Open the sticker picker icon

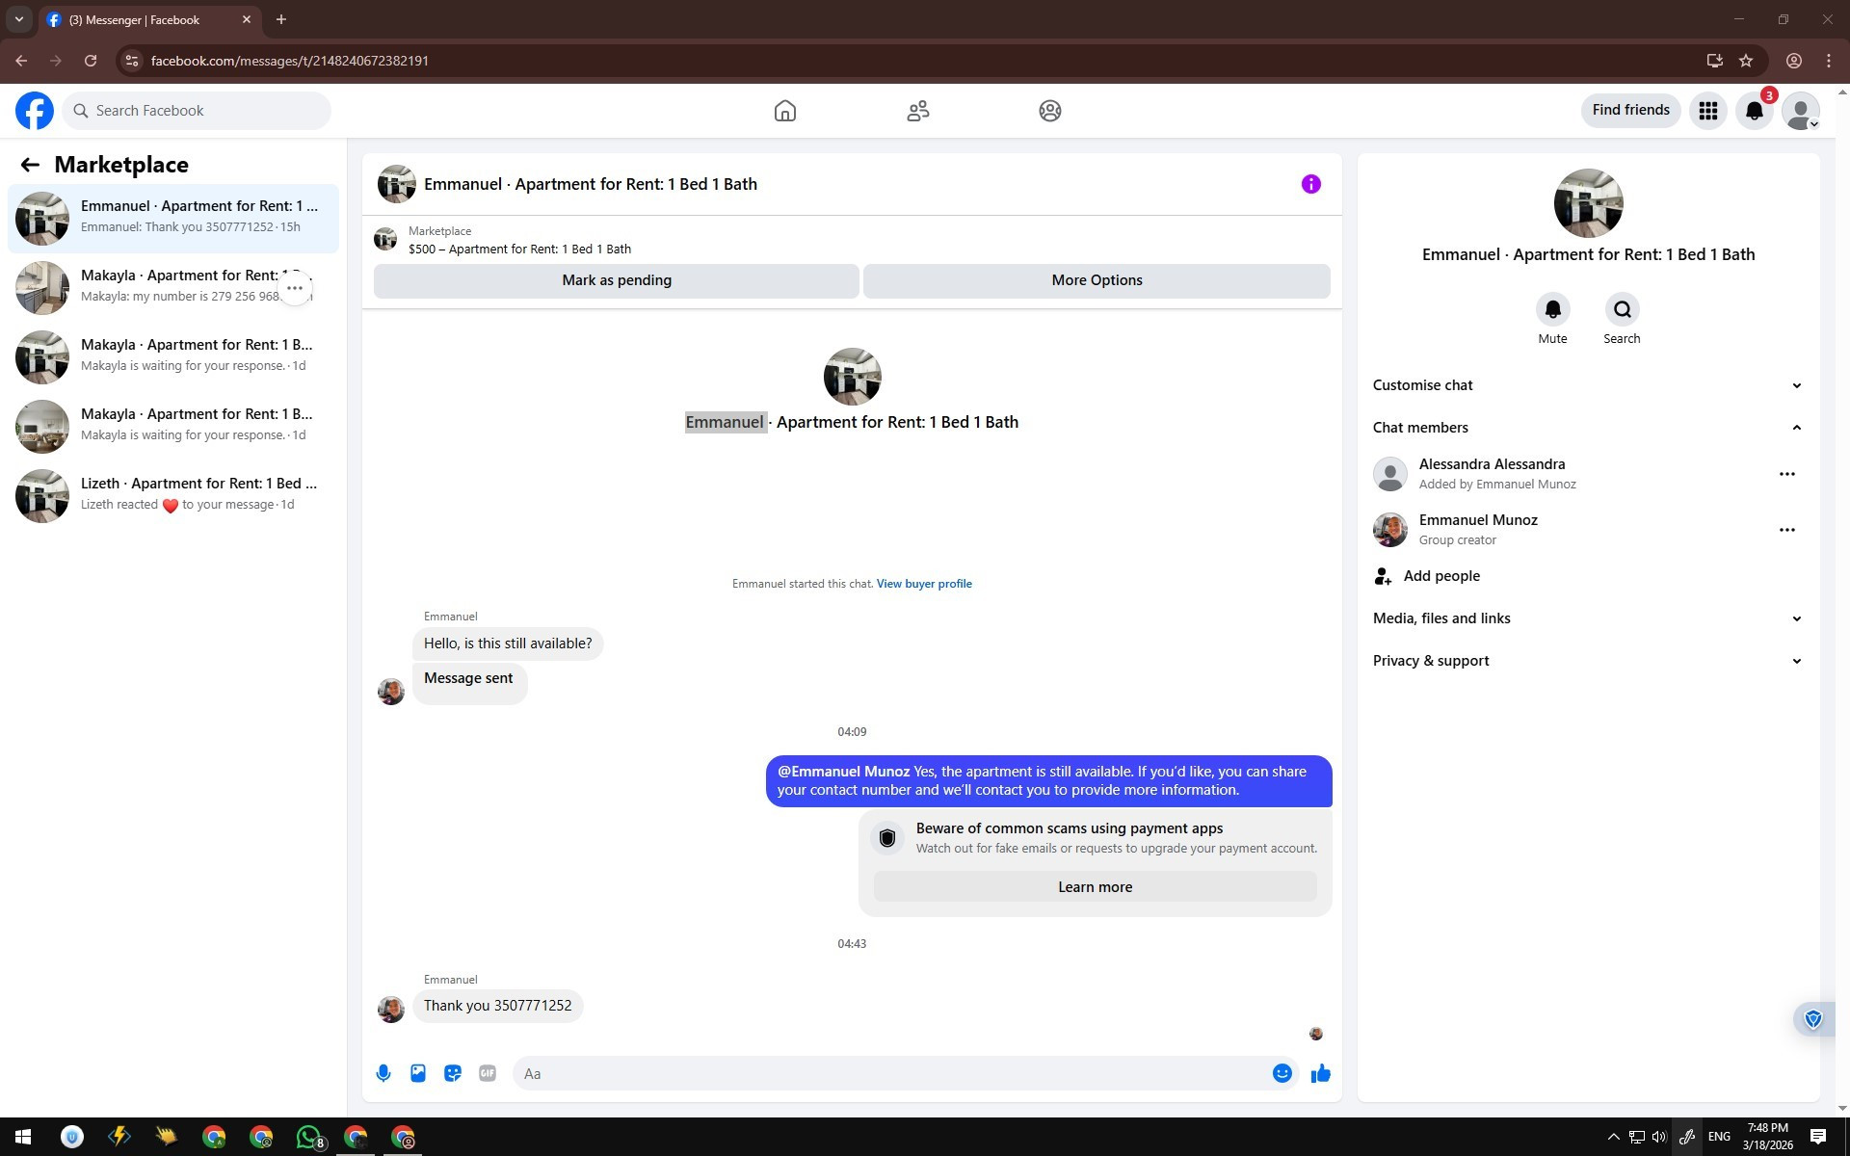point(453,1073)
